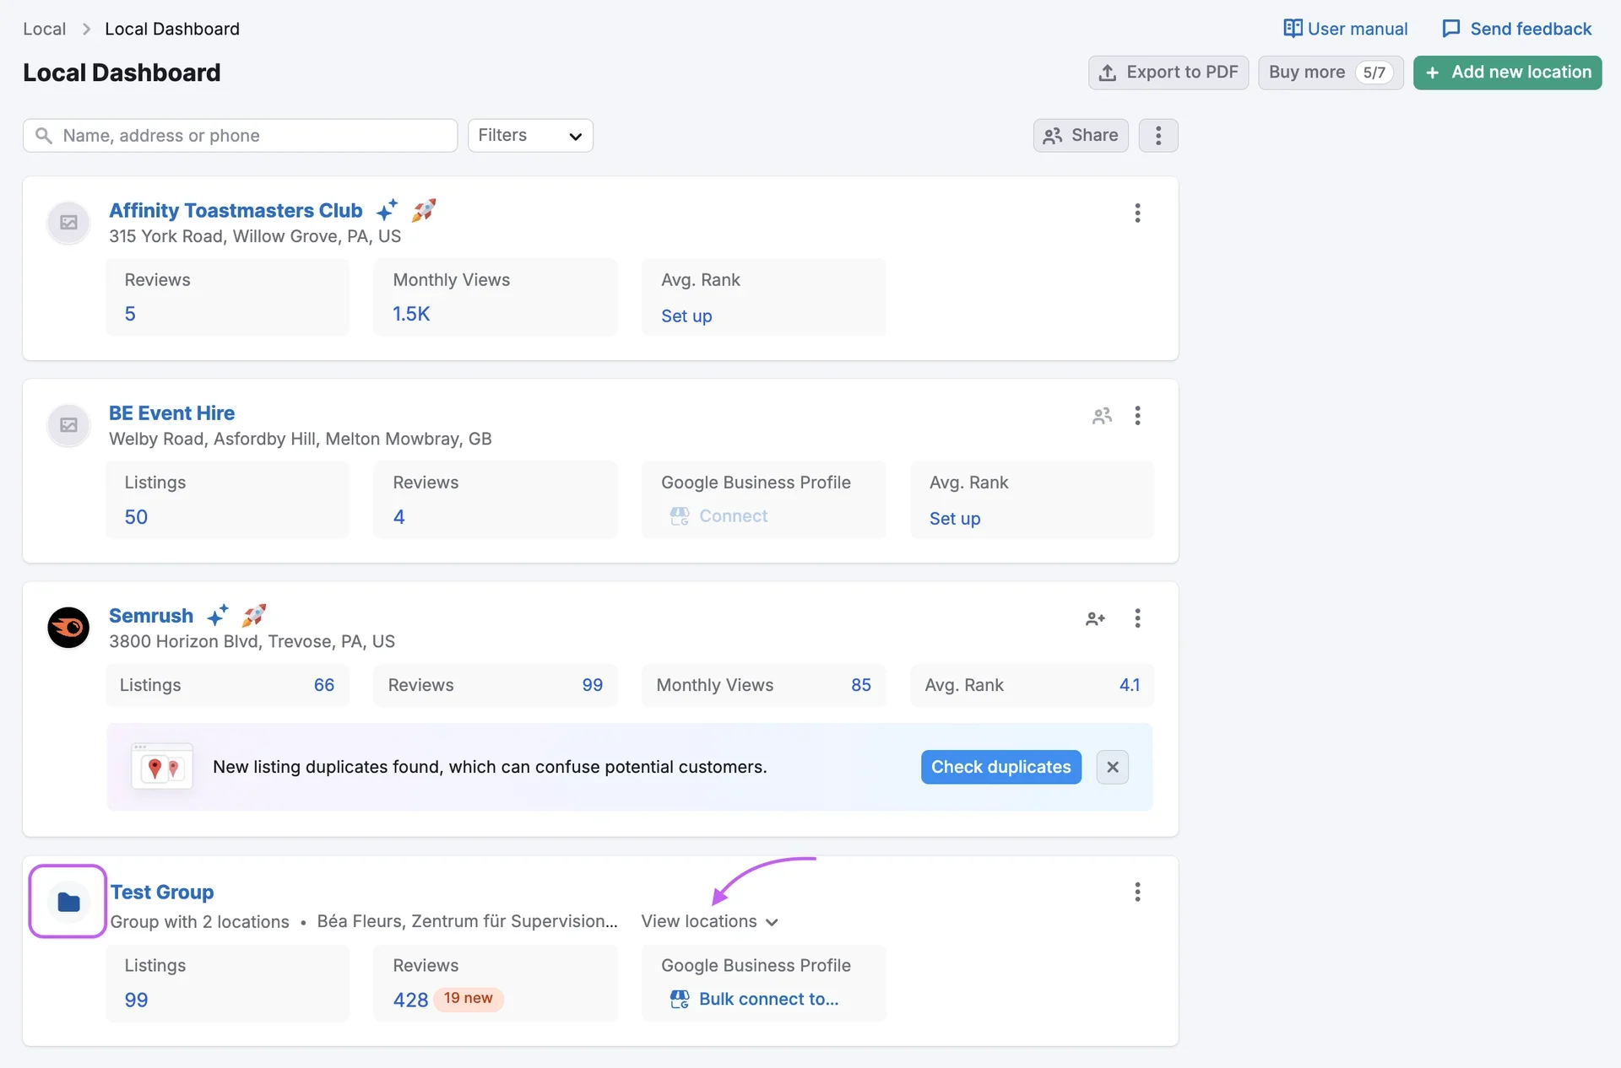Set up Avg. Rank for BE Event Hire
This screenshot has height=1068, width=1621.
pyautogui.click(x=955, y=518)
